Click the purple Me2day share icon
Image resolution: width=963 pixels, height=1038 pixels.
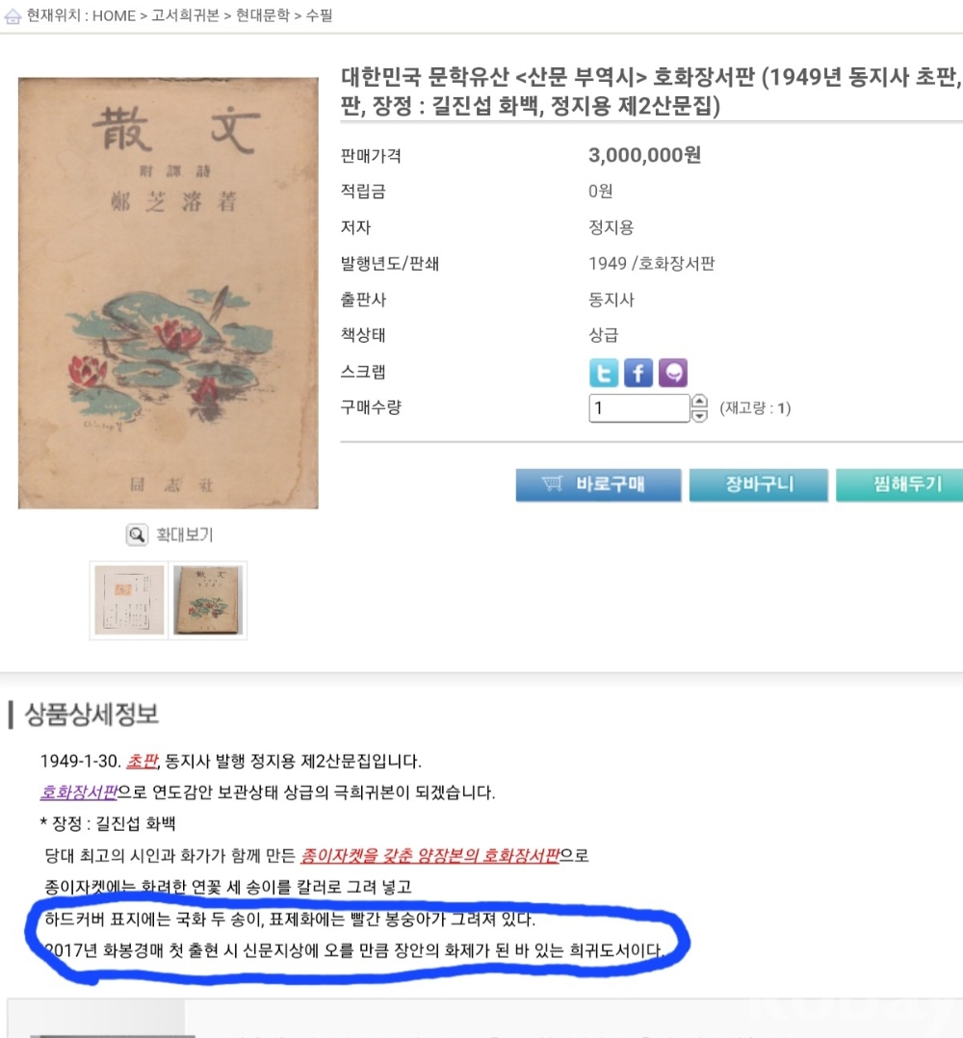672,372
